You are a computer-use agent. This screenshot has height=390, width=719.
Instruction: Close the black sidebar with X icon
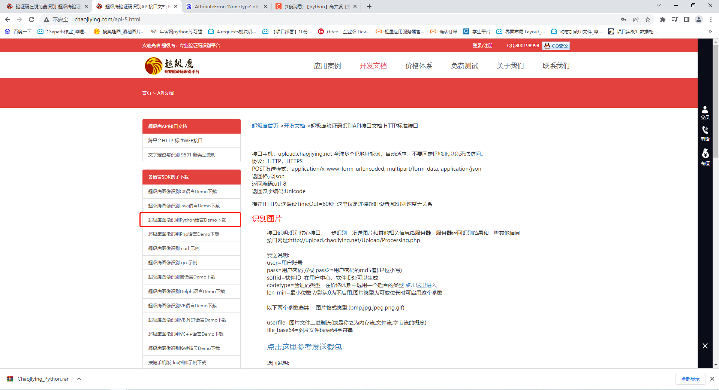(705, 346)
